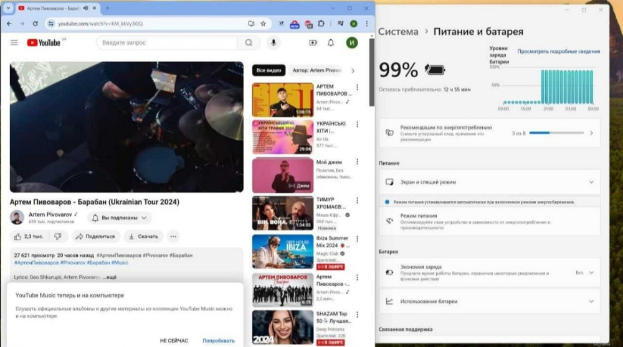
Task: Open the YouTube hamburger guide menu
Action: [x=14, y=42]
